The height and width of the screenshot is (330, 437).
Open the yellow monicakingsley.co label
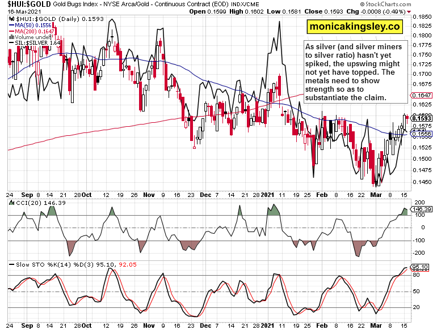(354, 27)
